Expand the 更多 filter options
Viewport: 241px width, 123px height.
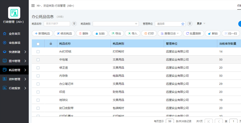(x=201, y=24)
